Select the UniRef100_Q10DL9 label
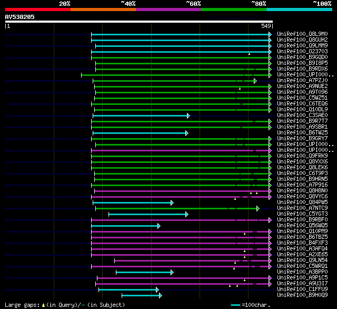Image resolution: width=337 pixels, height=309 pixels. pos(302,110)
